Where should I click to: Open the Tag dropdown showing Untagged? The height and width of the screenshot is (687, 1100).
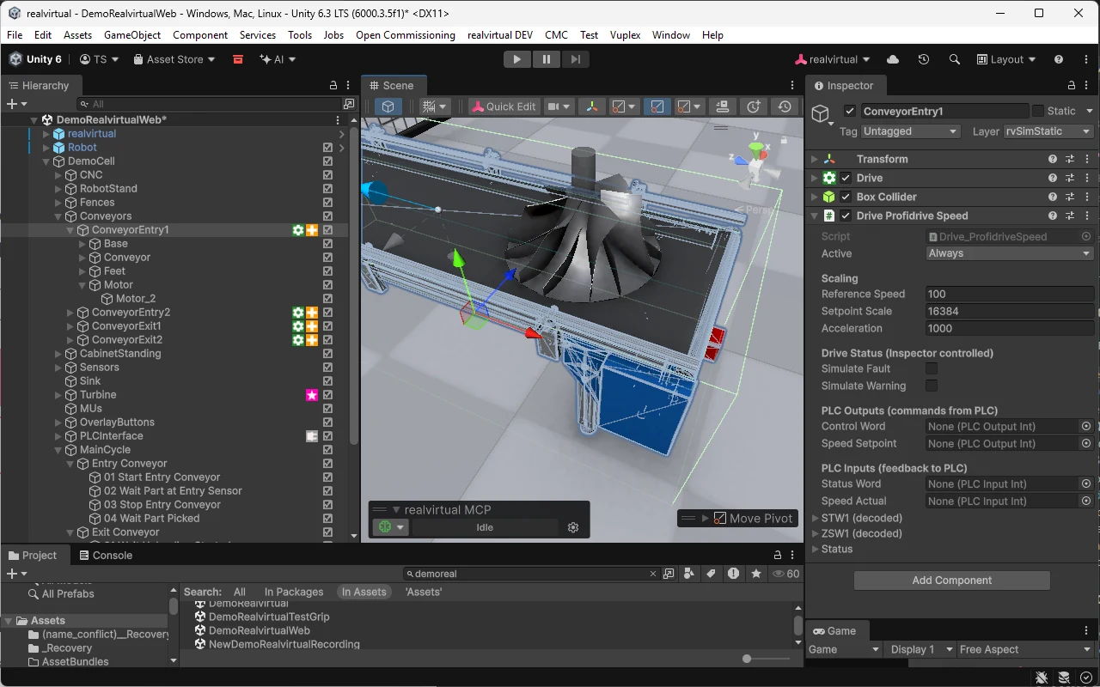911,131
